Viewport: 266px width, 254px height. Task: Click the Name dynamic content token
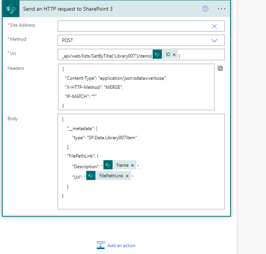[120, 165]
